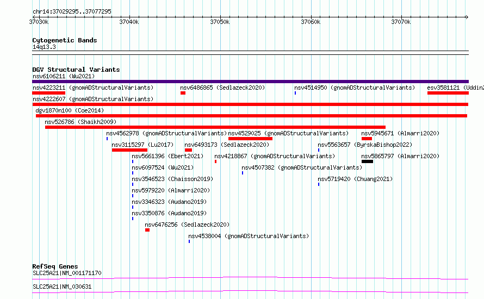Click the red bar under nsv4223211
This screenshot has height=299, width=484.
point(49,93)
